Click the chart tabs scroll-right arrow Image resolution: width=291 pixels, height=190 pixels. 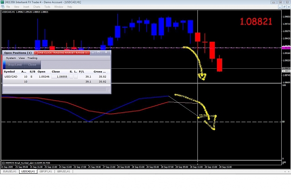289,172
